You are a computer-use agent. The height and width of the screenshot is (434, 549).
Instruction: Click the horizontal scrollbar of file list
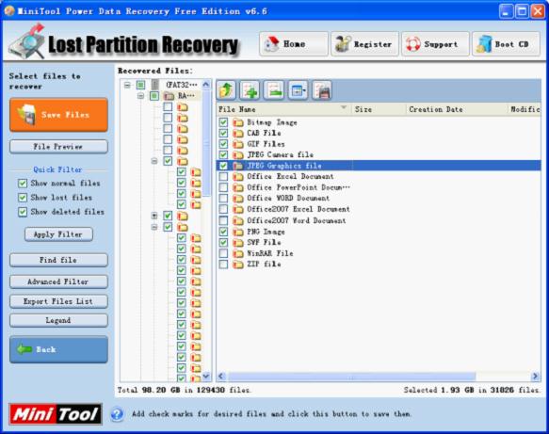pyautogui.click(x=351, y=377)
